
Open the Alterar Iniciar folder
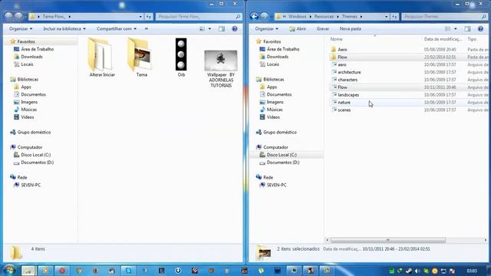pyautogui.click(x=102, y=57)
